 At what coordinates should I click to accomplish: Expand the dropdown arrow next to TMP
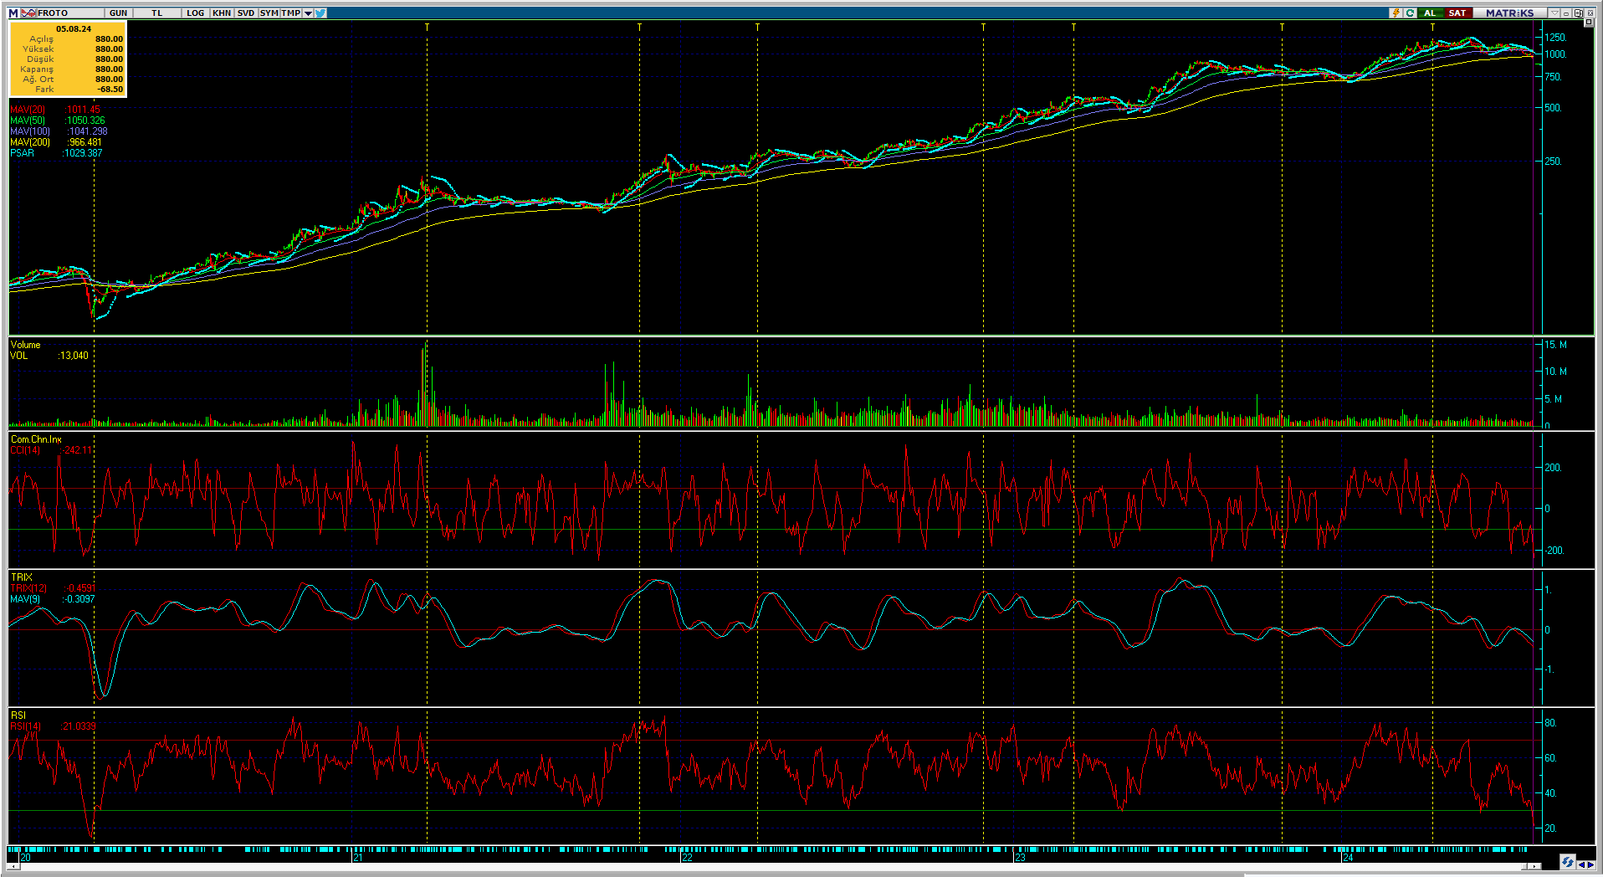[308, 13]
